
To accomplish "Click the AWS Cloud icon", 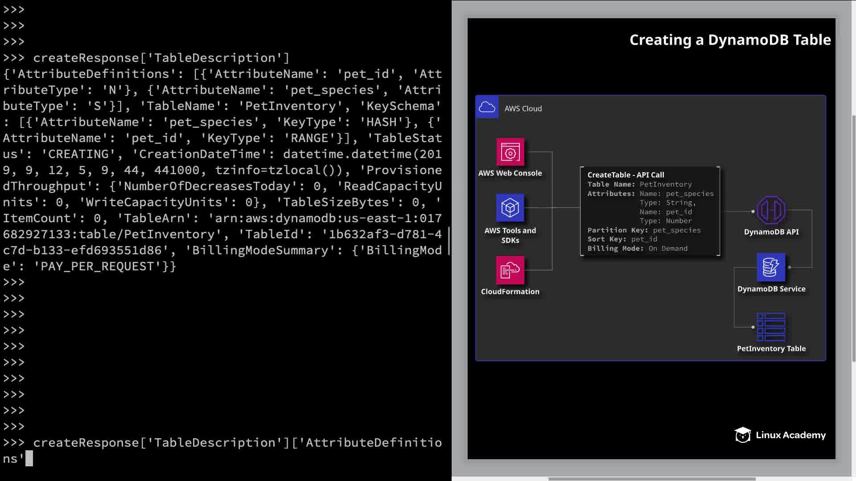I will 487,107.
